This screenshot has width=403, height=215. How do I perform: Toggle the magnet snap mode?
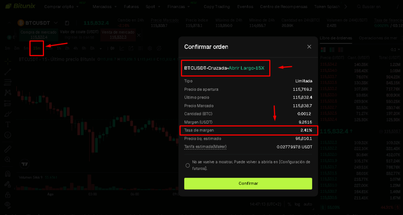(x=7, y=174)
